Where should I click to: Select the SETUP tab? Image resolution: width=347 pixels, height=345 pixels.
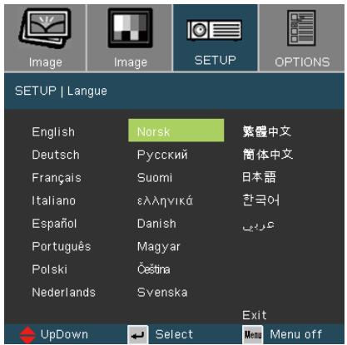pyautogui.click(x=216, y=38)
